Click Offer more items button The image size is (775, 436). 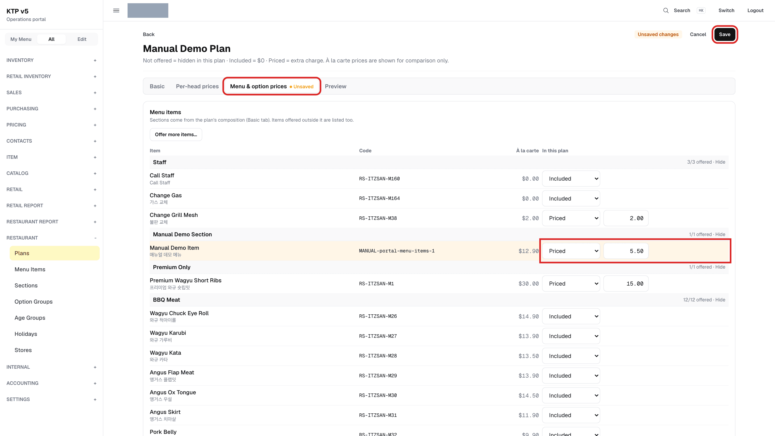(176, 135)
